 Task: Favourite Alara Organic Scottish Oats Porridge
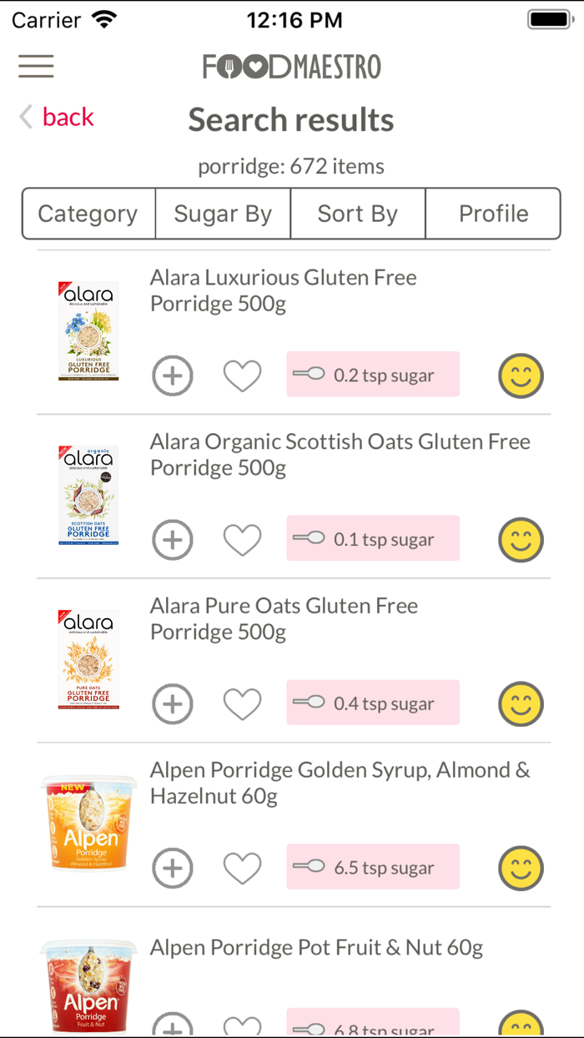[243, 539]
